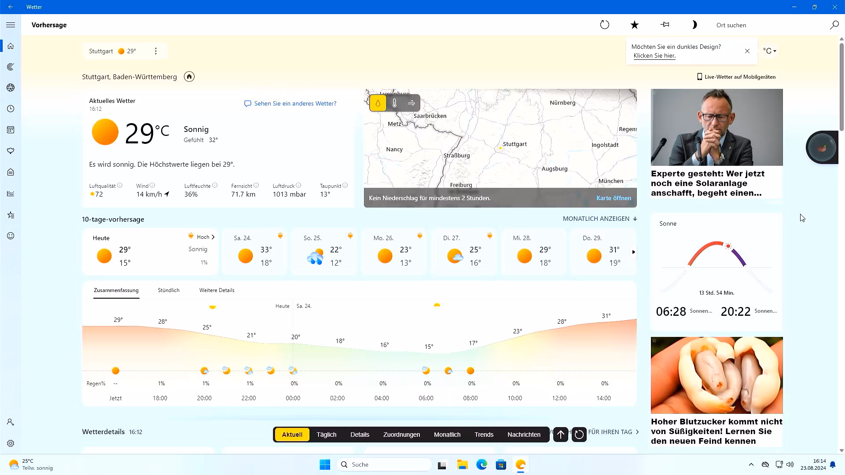Jump to Aktuell section
This screenshot has height=475, width=845.
292,435
